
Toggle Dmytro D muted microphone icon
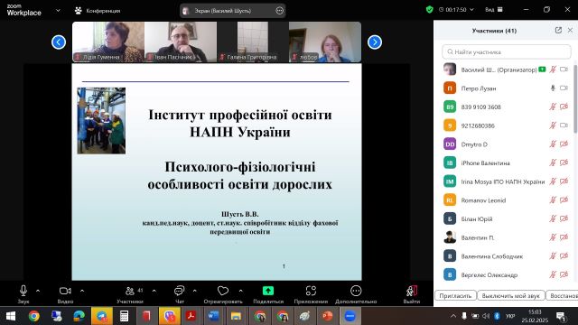click(x=553, y=144)
